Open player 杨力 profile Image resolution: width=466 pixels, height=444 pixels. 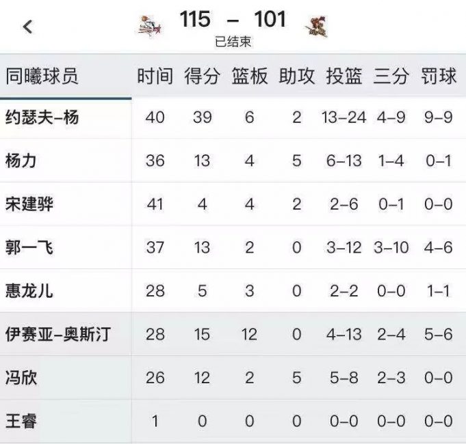point(21,161)
